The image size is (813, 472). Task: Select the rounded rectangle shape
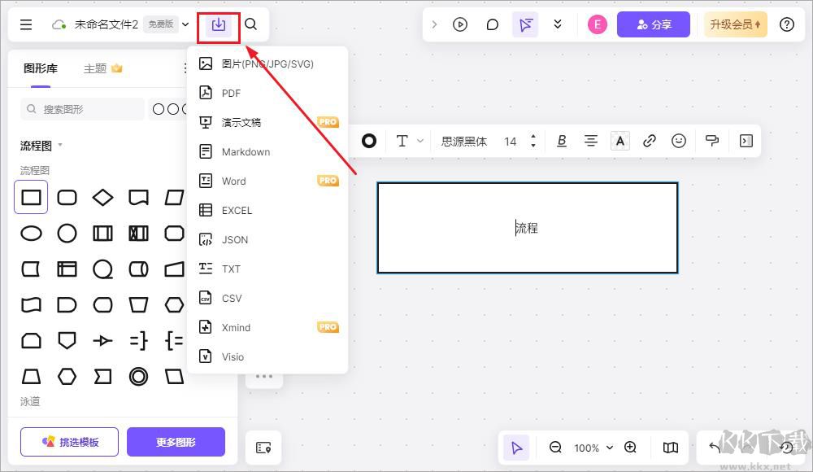(x=67, y=197)
